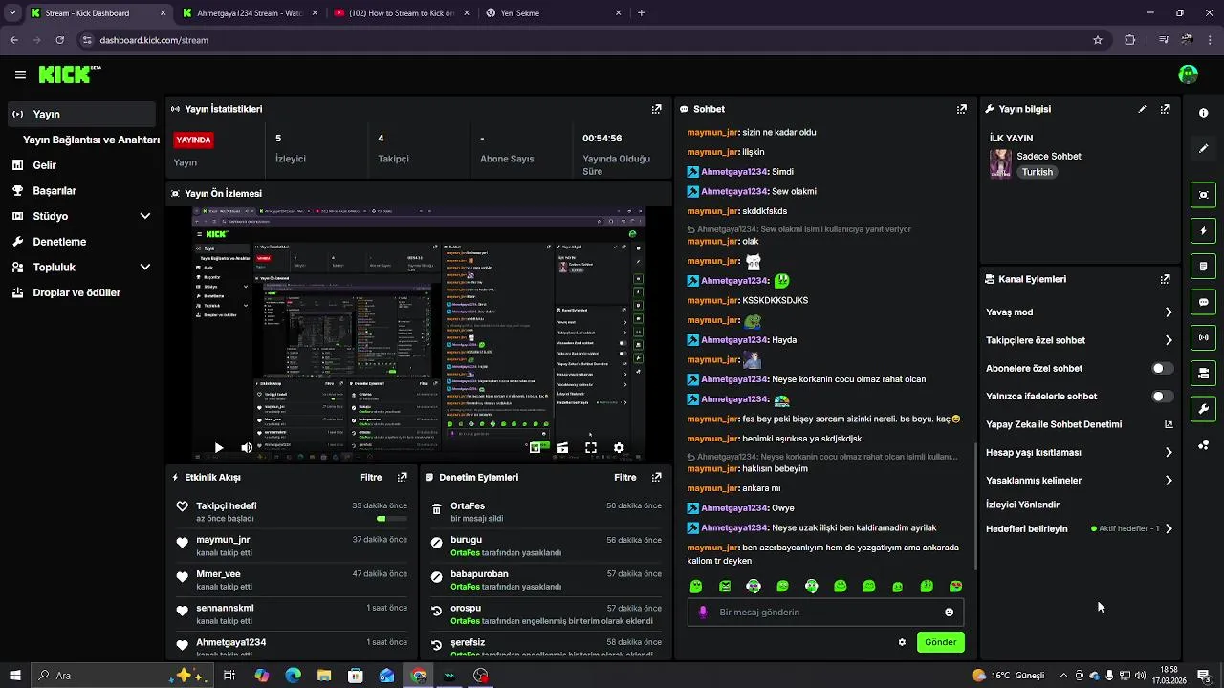1224x688 pixels.
Task: Toggle Yalnızca ifadelerle sohbet switch
Action: [x=1162, y=396]
